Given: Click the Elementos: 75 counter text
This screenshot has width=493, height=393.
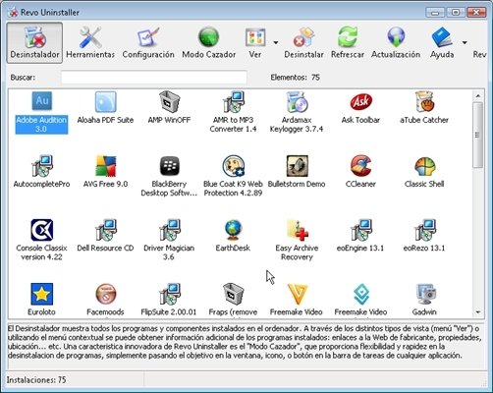Looking at the screenshot, I should tap(295, 78).
